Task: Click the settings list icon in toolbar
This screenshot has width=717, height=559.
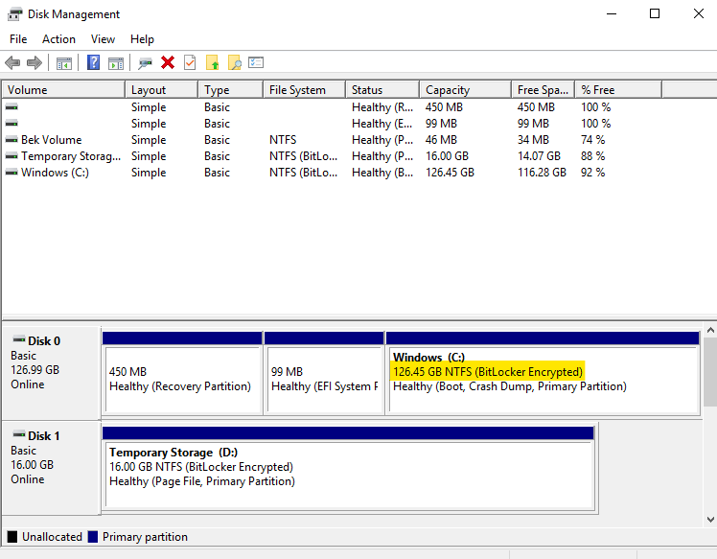Action: (256, 62)
